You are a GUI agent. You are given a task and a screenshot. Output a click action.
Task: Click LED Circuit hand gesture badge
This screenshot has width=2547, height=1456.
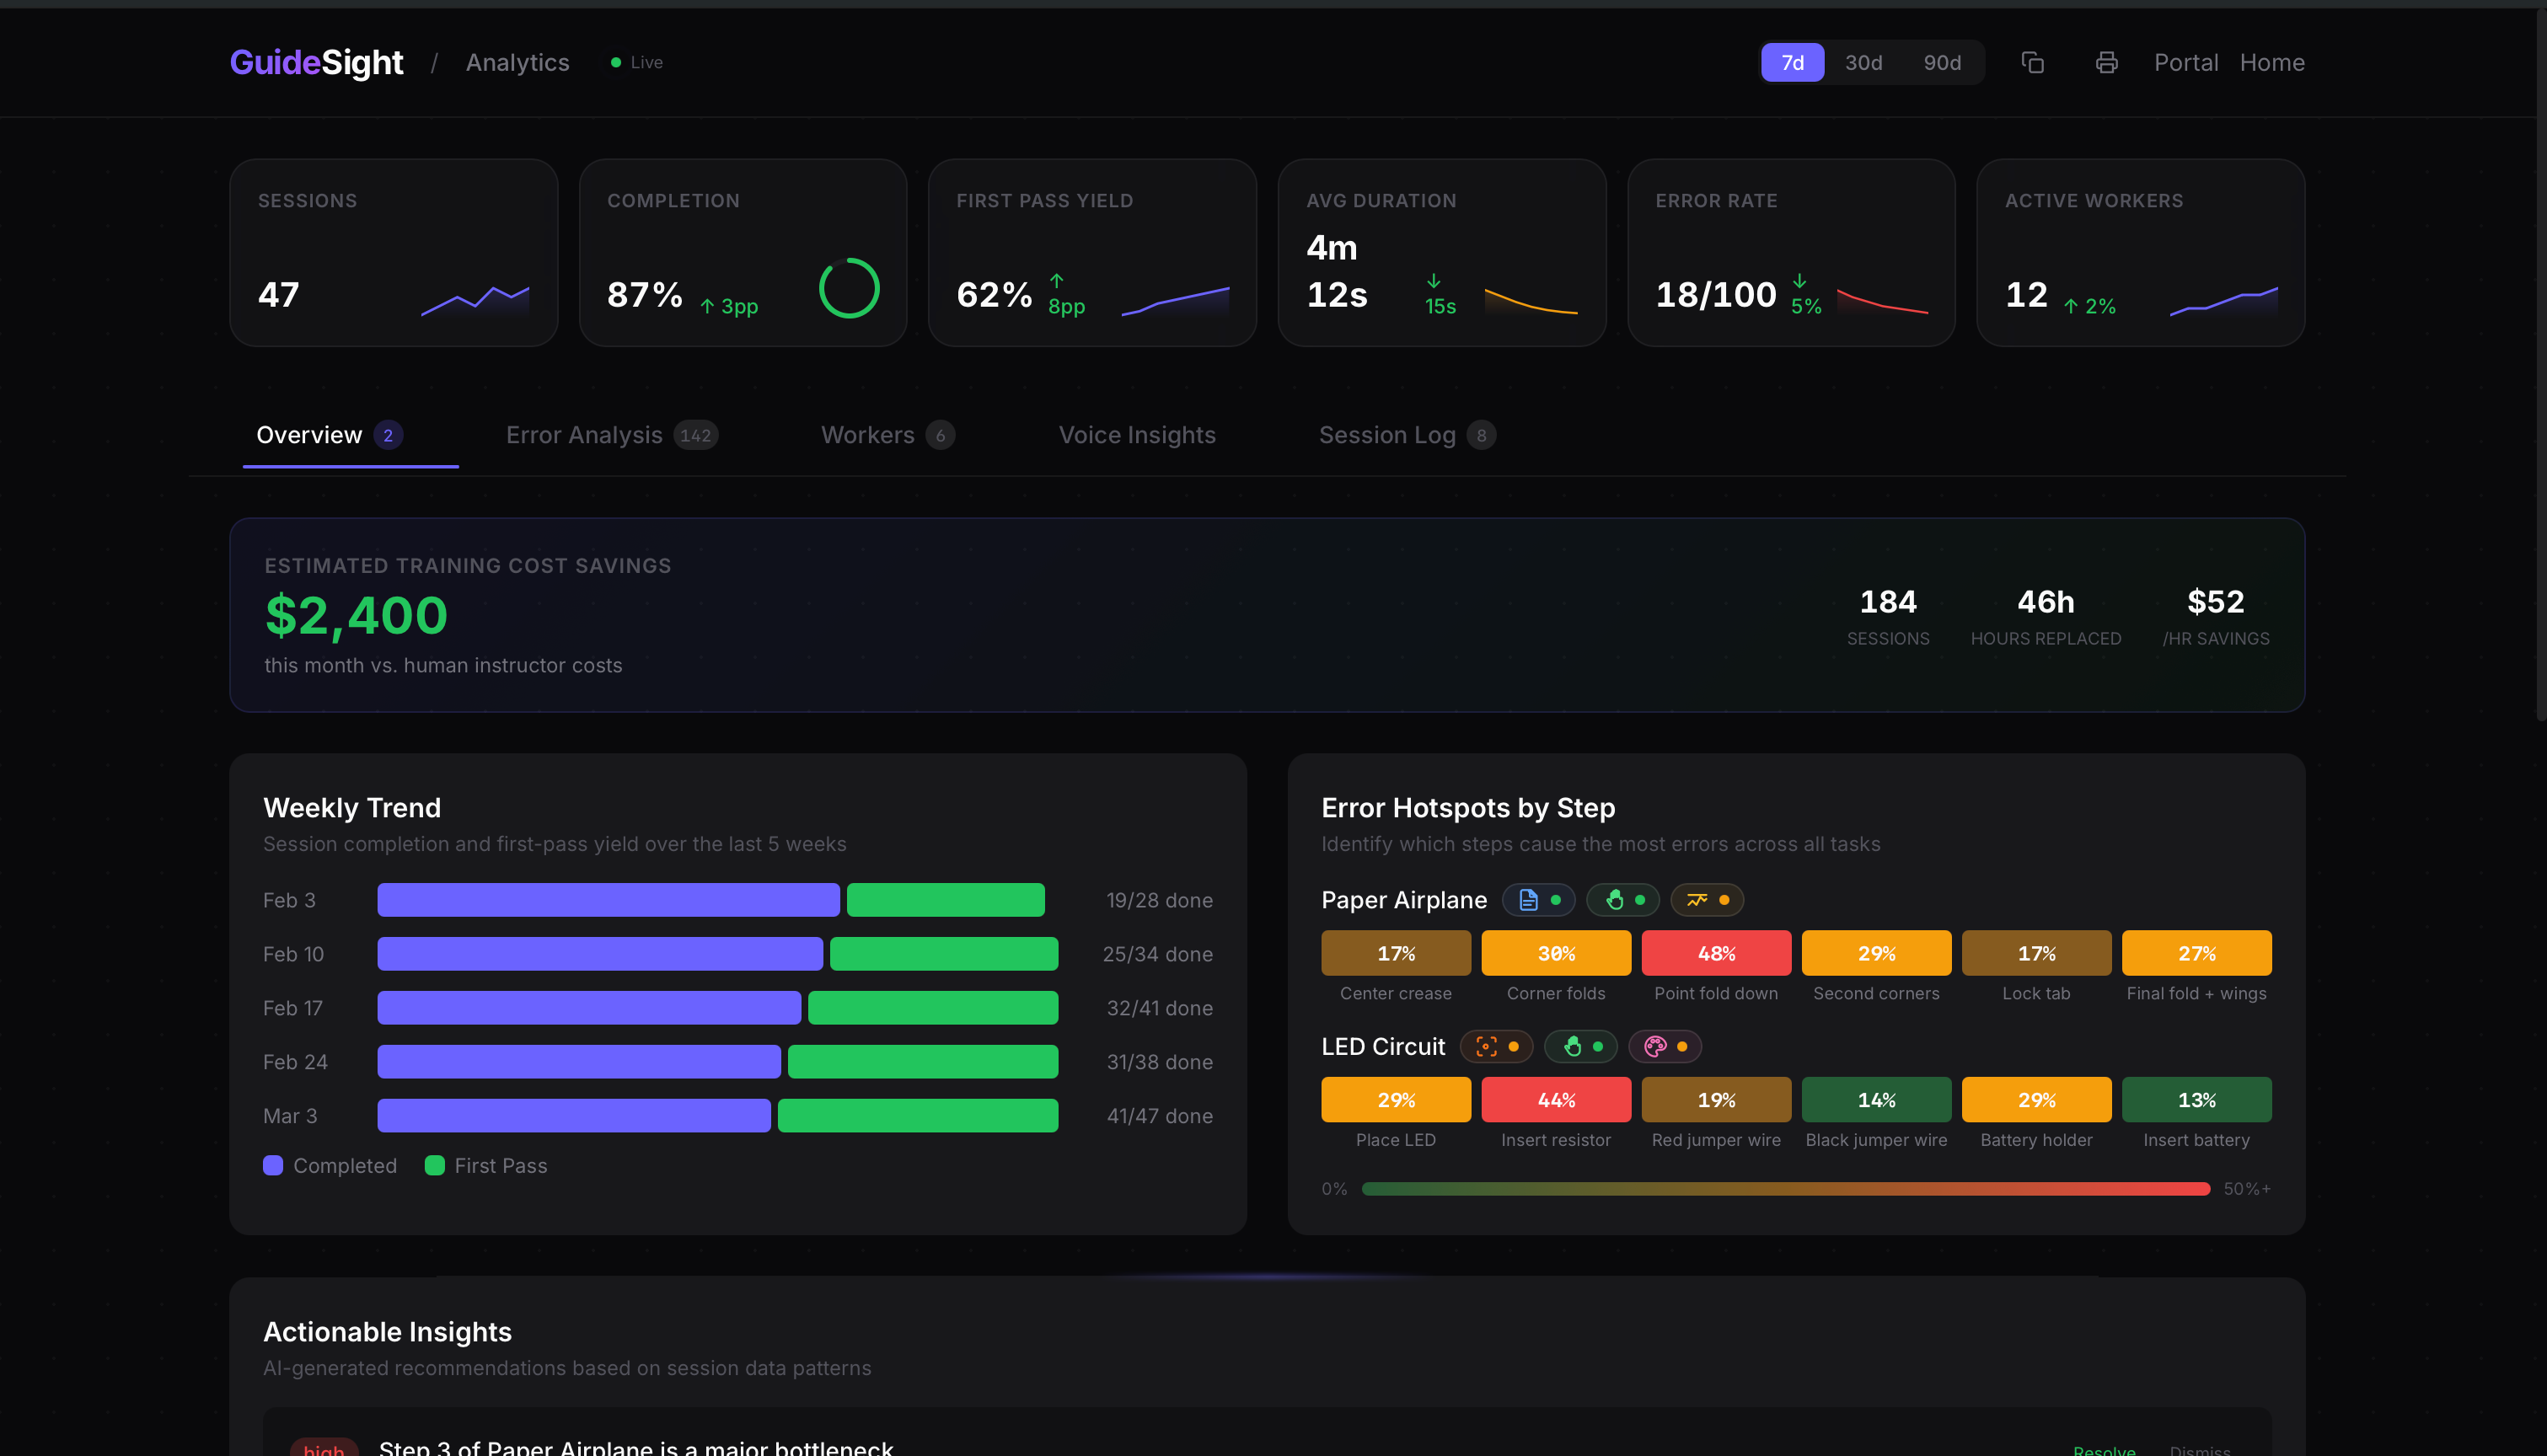pyautogui.click(x=1580, y=1046)
